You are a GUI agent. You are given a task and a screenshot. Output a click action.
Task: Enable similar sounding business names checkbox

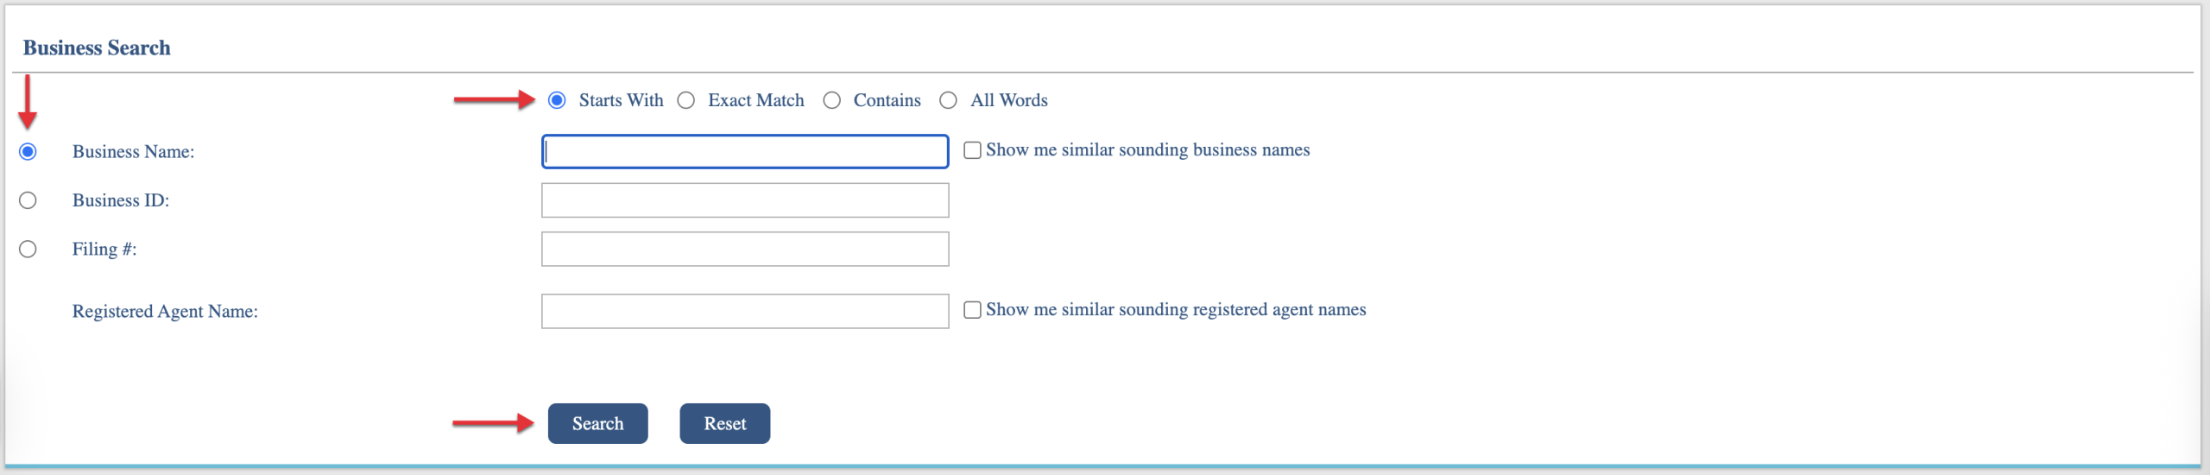972,150
